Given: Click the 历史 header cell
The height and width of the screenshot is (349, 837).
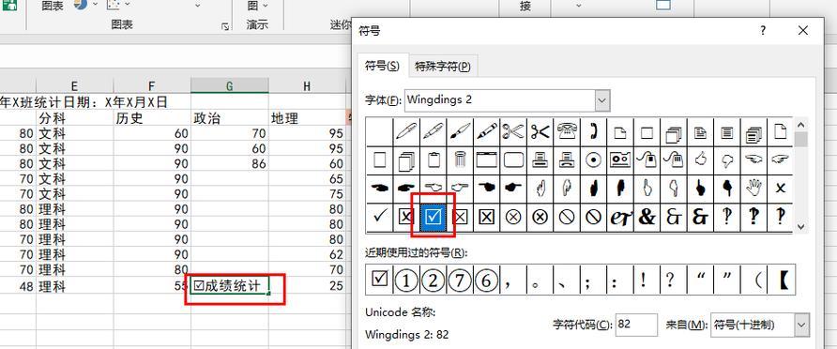Looking at the screenshot, I should [x=152, y=118].
